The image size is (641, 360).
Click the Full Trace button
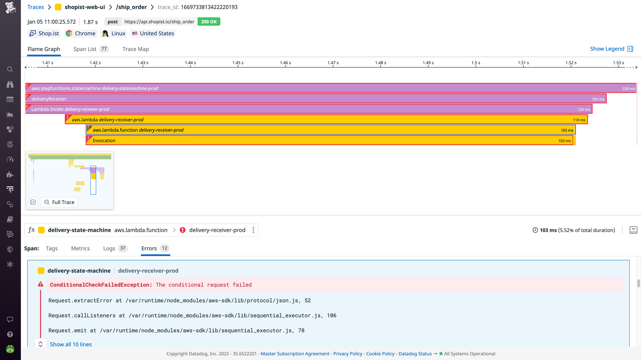59,202
